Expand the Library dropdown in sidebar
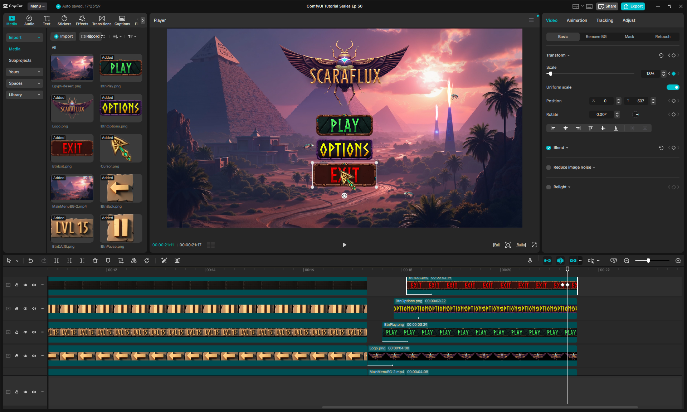The image size is (687, 412). coord(24,95)
